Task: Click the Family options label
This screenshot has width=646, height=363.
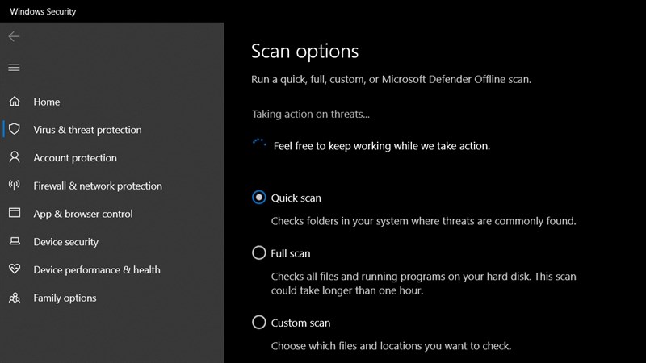Action: tap(65, 298)
